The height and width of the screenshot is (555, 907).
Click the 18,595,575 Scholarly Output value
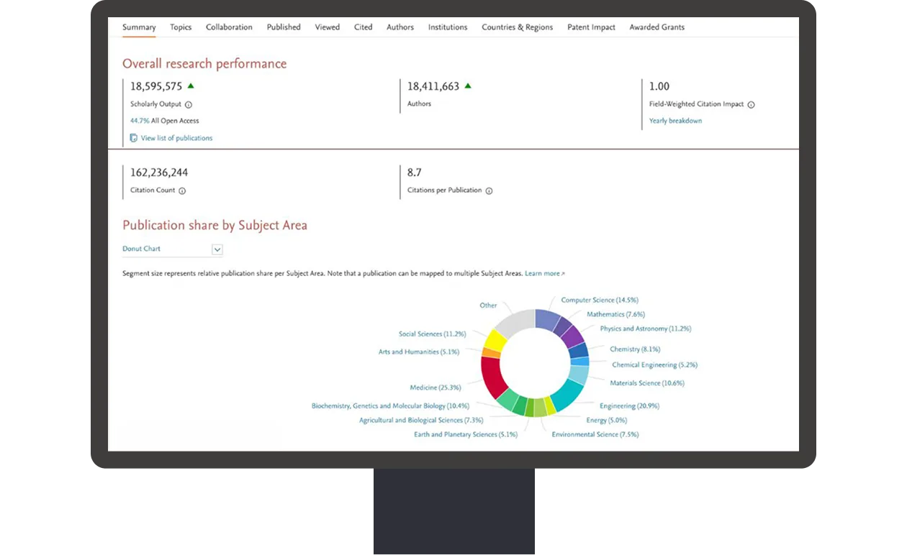click(156, 86)
